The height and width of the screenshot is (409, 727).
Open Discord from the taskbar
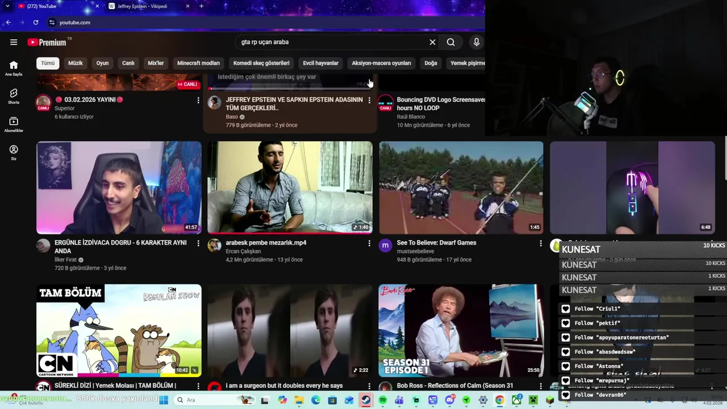450,400
